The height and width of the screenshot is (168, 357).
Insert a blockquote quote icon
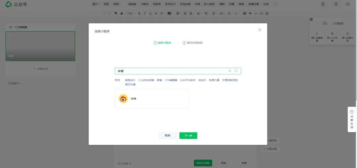(x=250, y=13)
